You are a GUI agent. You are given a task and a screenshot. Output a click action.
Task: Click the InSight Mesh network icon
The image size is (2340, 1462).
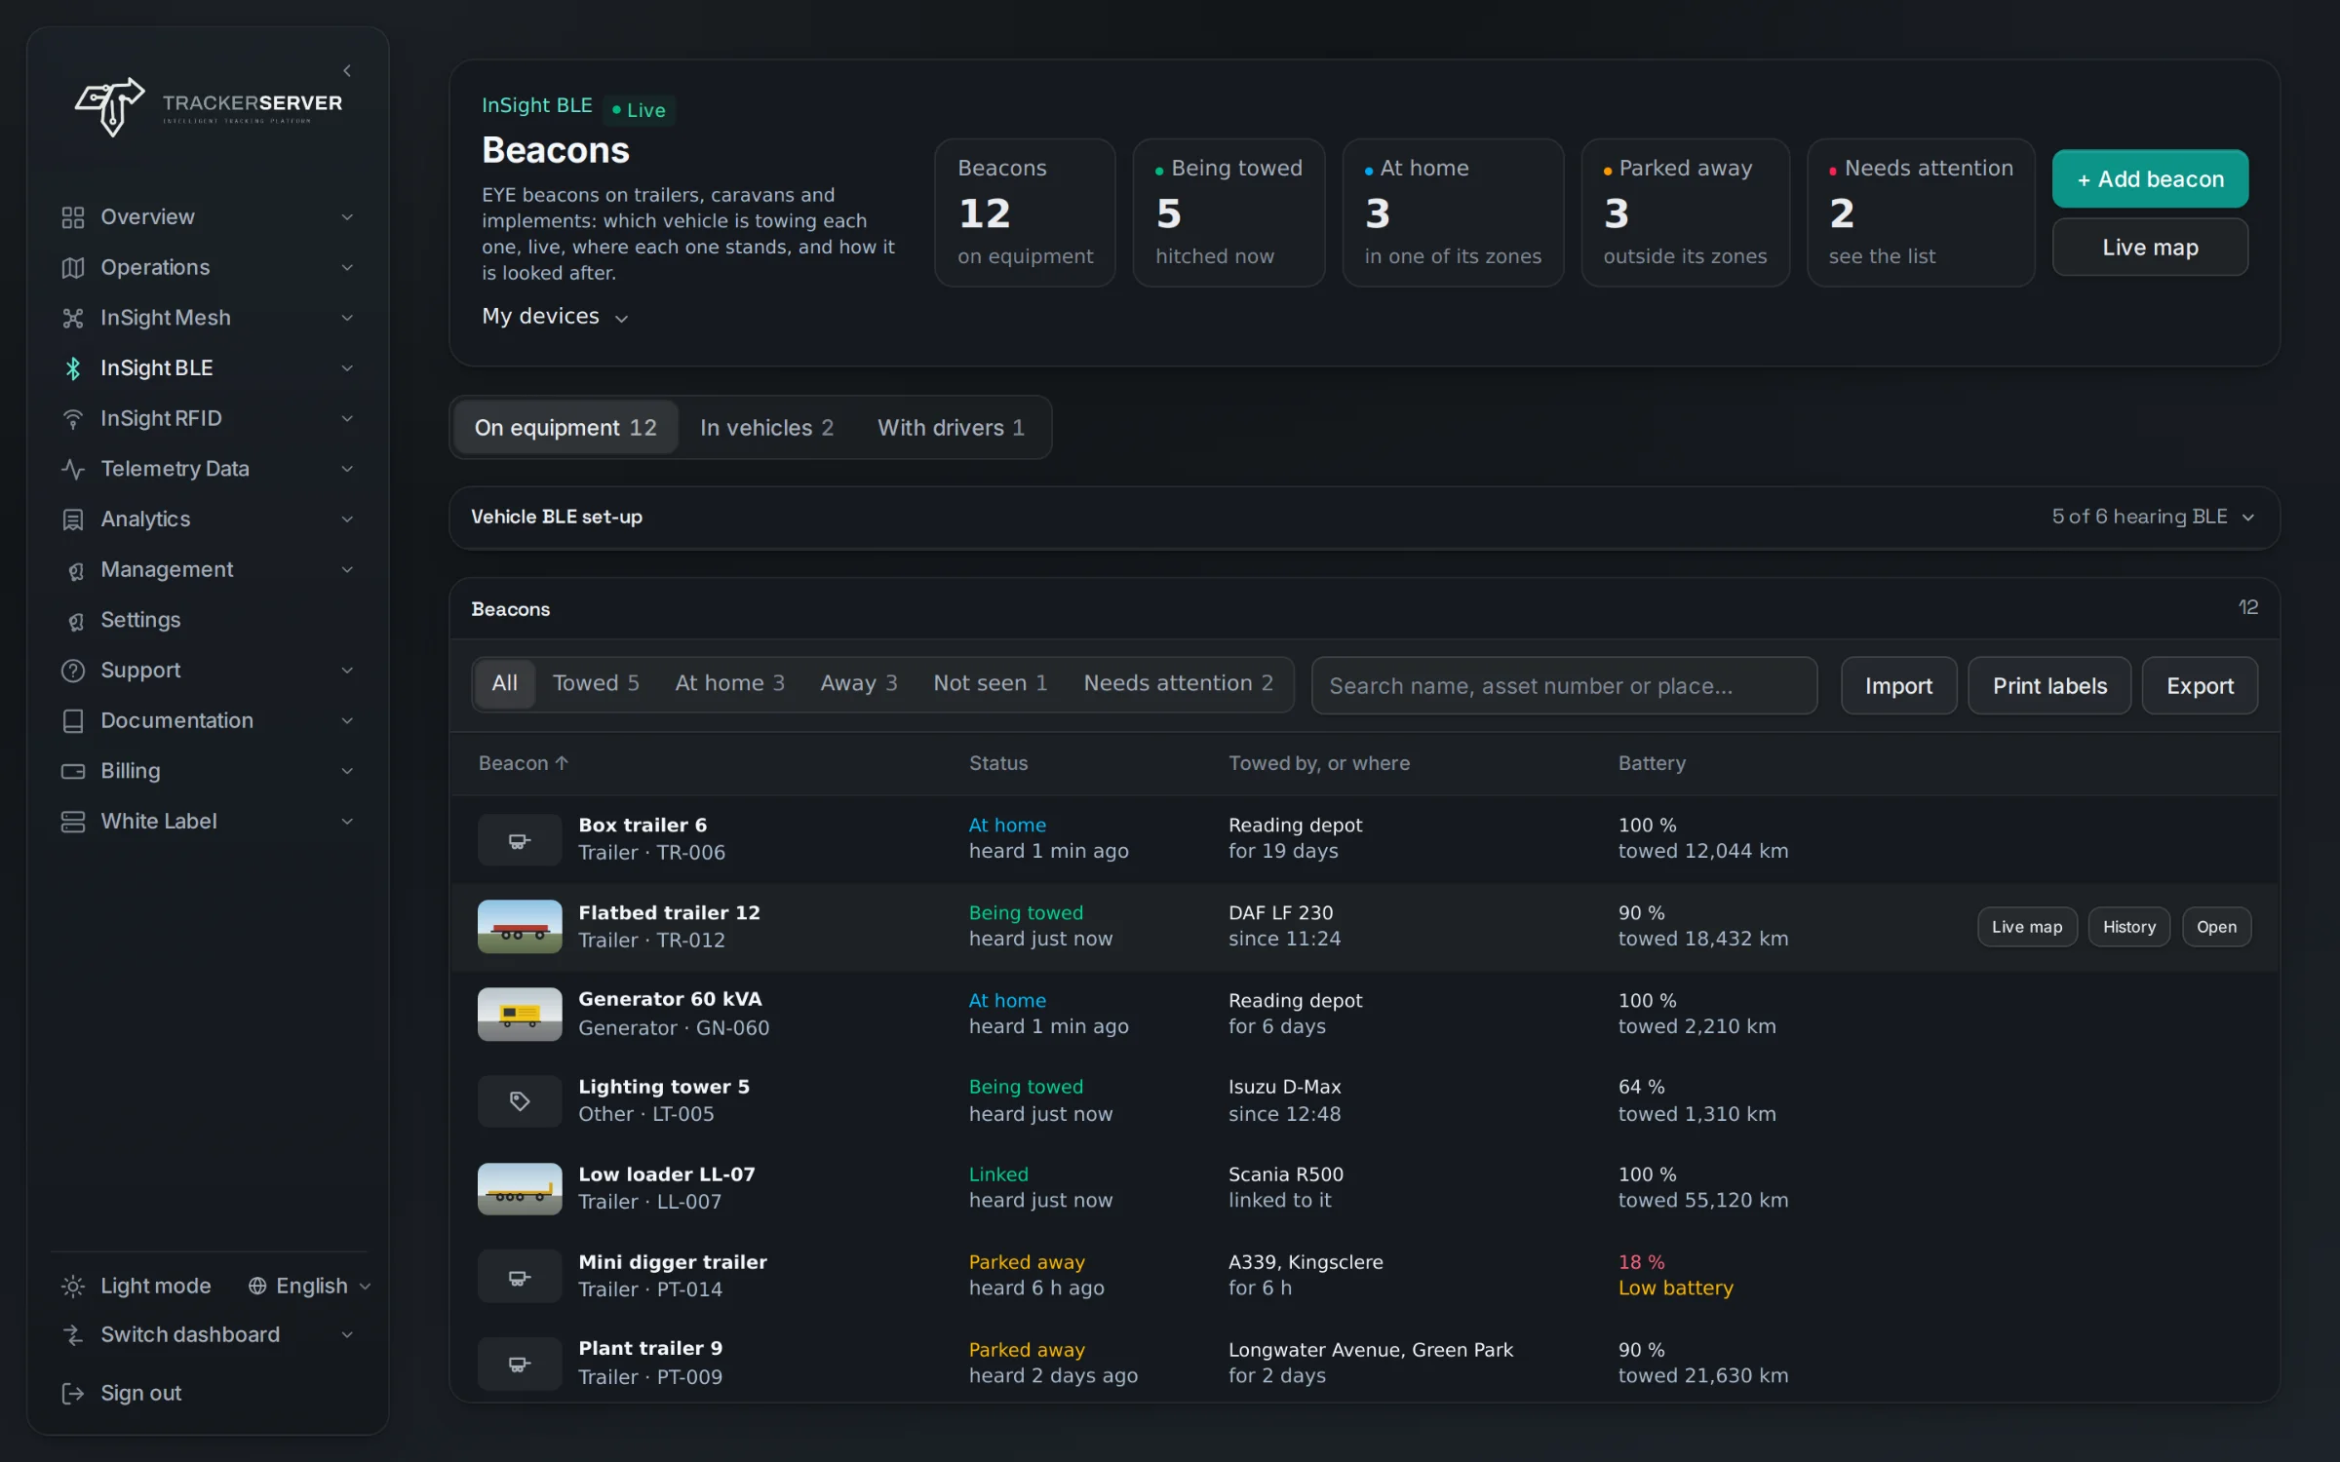click(73, 318)
